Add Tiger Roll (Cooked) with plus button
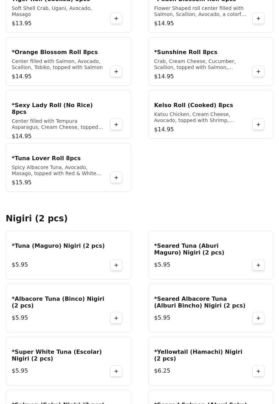Image resolution: width=279 pixels, height=404 pixels. [x=116, y=19]
